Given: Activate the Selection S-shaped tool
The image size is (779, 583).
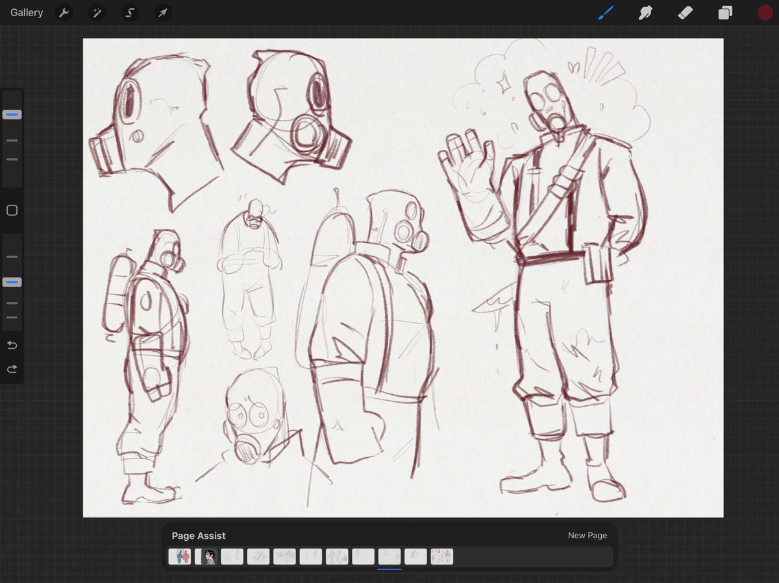Looking at the screenshot, I should click(130, 12).
